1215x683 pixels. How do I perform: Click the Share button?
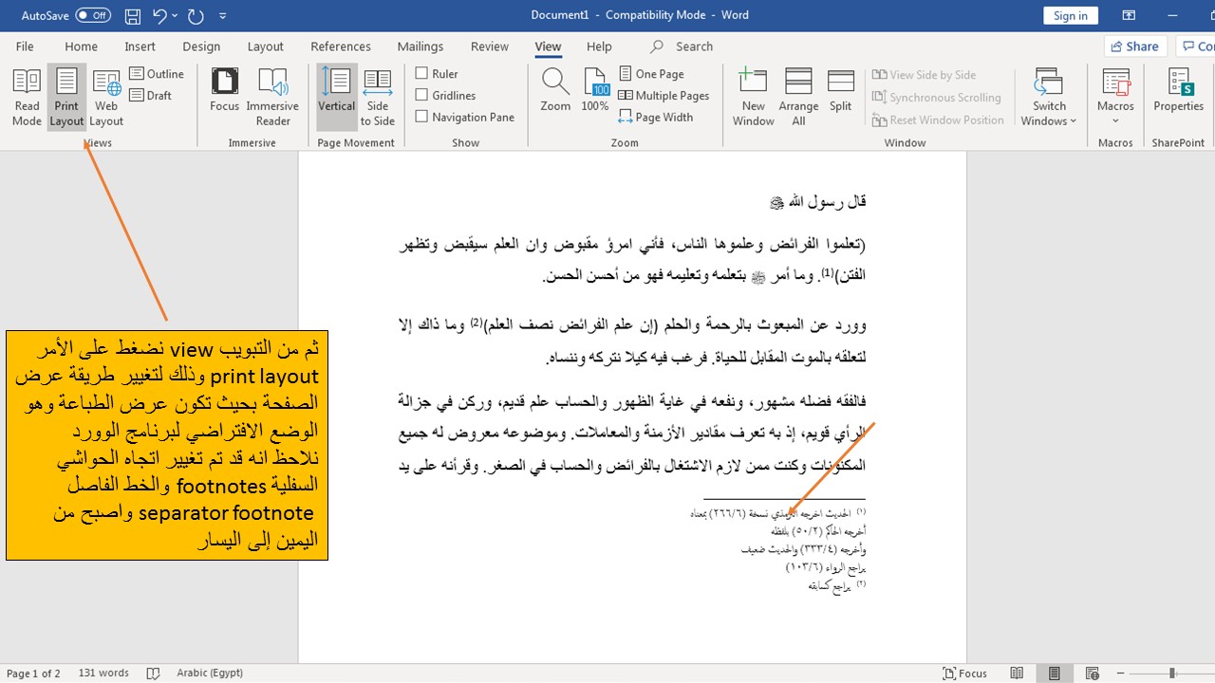[x=1134, y=46]
